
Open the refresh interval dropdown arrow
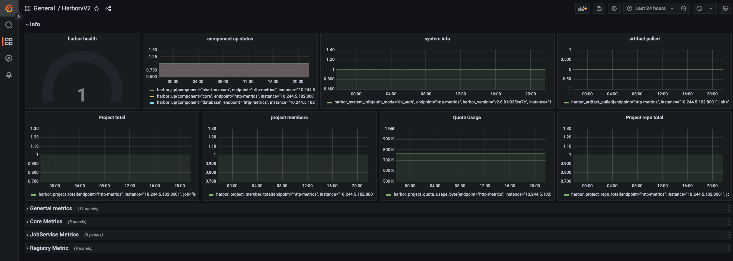coord(711,8)
